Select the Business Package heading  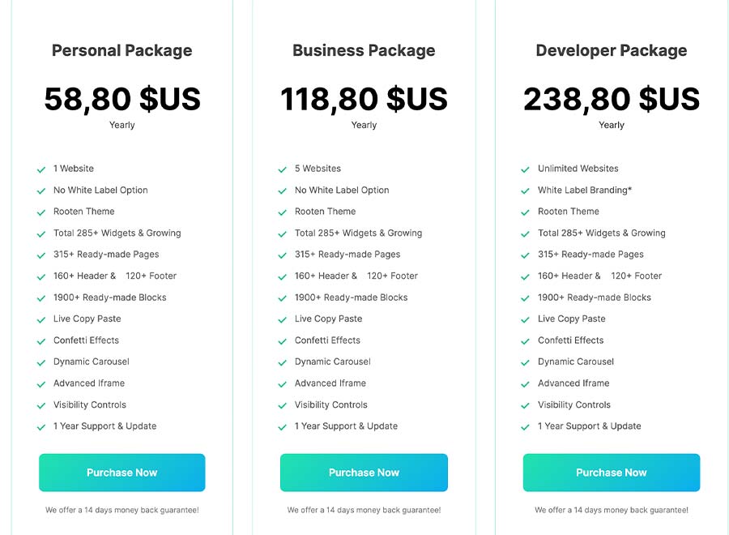(x=364, y=50)
